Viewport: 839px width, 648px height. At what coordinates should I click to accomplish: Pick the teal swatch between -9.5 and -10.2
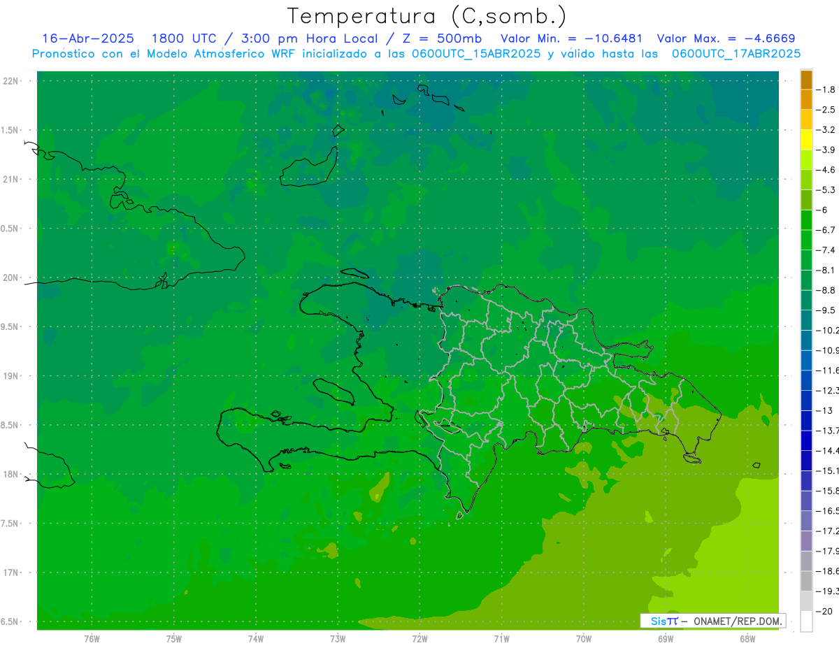point(806,320)
